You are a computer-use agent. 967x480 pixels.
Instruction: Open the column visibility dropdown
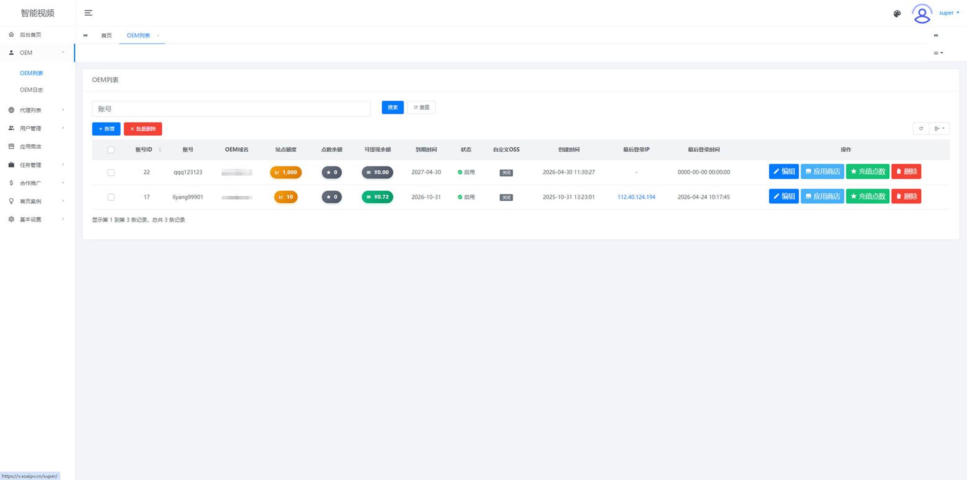coord(939,129)
